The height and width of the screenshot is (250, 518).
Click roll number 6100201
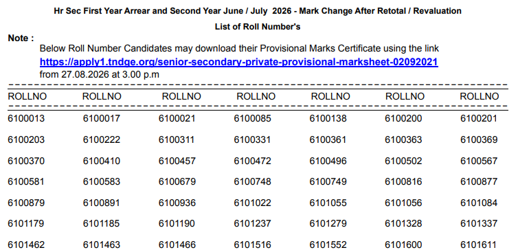coord(478,118)
